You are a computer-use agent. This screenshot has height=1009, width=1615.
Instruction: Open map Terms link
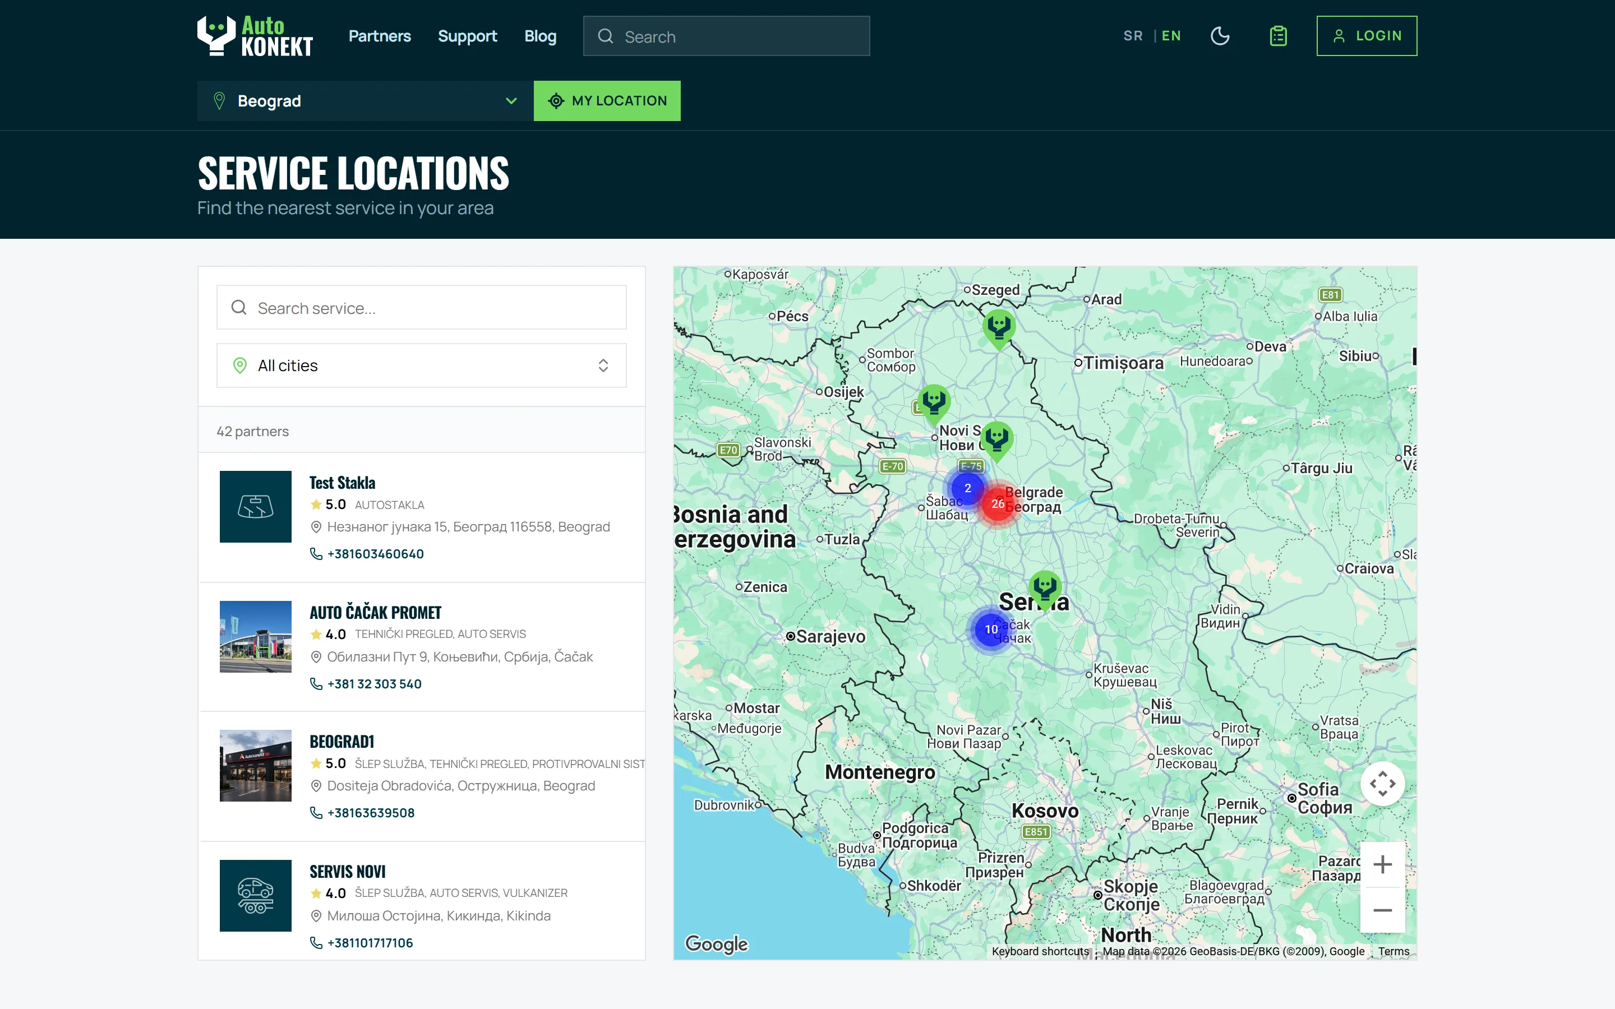pyautogui.click(x=1393, y=951)
